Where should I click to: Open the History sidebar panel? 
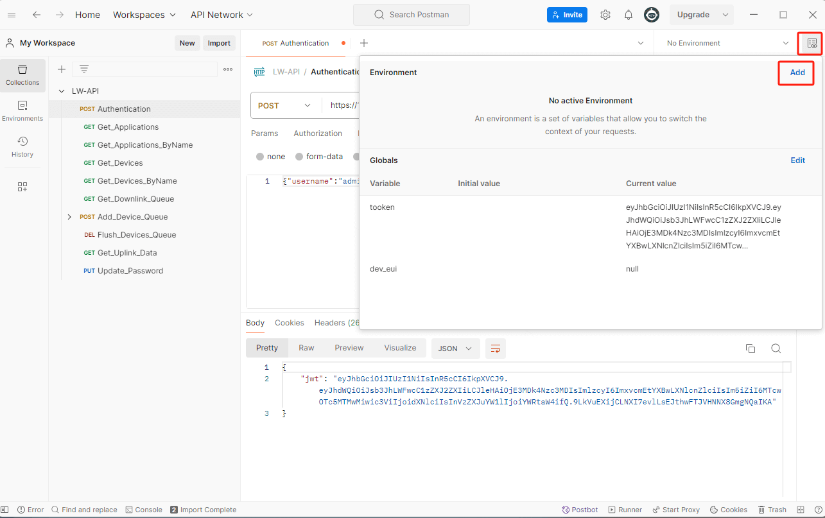click(x=22, y=147)
